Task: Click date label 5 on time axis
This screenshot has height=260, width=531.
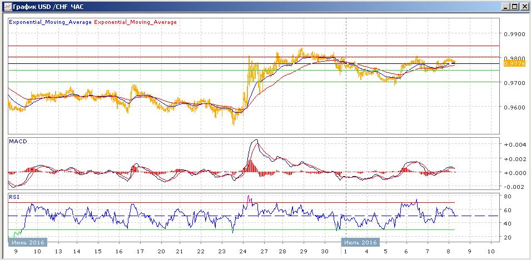Action: pyautogui.click(x=385, y=252)
